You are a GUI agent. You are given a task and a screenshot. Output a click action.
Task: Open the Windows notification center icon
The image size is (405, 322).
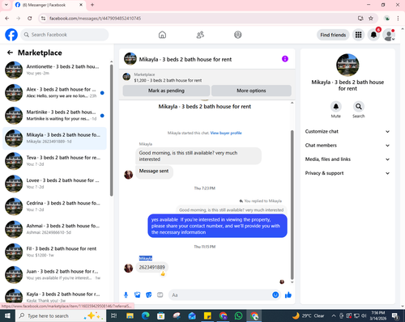(395, 316)
